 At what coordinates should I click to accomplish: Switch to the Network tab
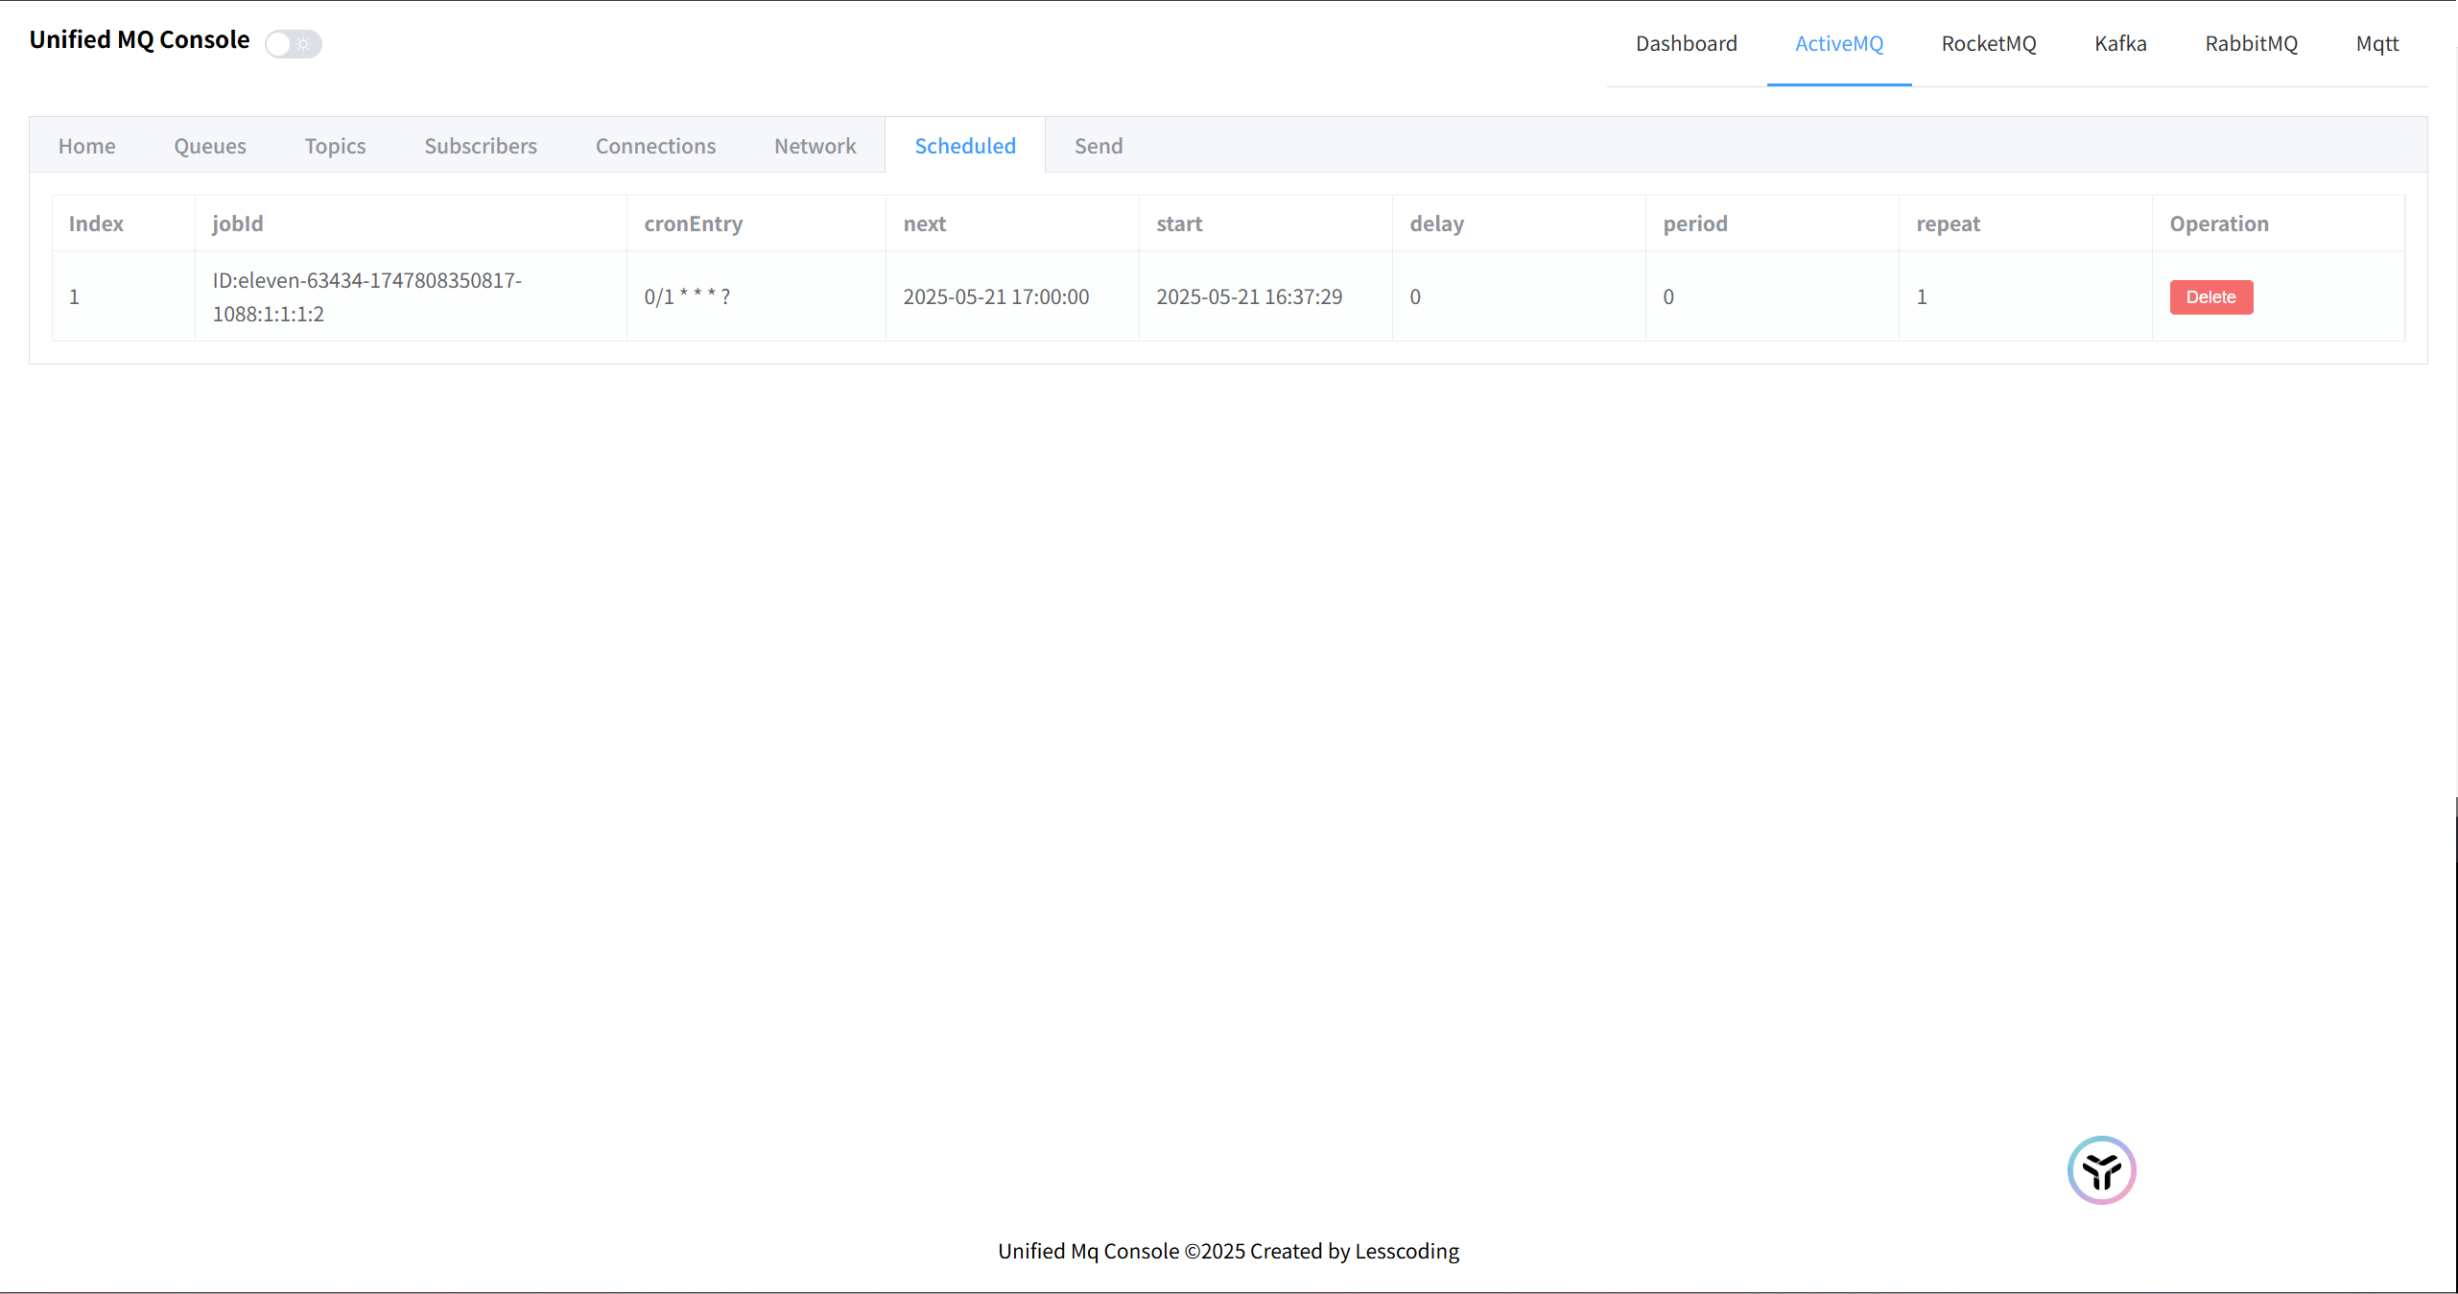pos(815,146)
